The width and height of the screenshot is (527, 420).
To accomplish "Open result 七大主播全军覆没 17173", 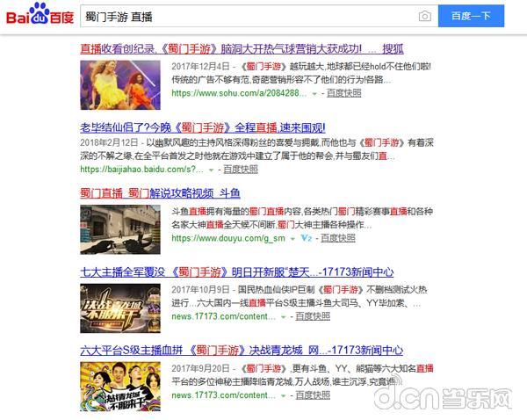I will tap(236, 272).
